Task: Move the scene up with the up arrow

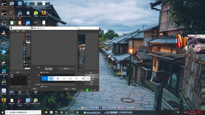Action: click(18, 87)
